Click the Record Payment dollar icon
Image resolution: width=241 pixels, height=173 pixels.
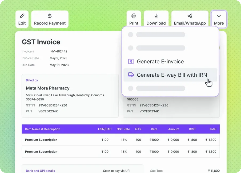[x=50, y=16]
